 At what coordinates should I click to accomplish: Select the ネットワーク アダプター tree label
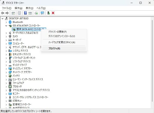tap(22, 72)
